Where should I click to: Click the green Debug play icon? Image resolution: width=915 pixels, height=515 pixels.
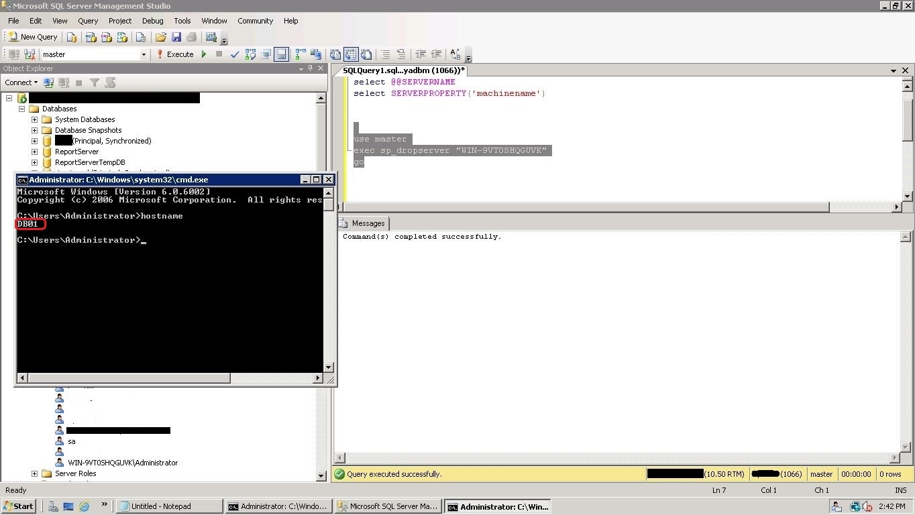(x=204, y=54)
